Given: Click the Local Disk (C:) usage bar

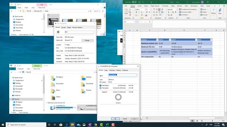Looking at the screenshot, I should (66, 108).
